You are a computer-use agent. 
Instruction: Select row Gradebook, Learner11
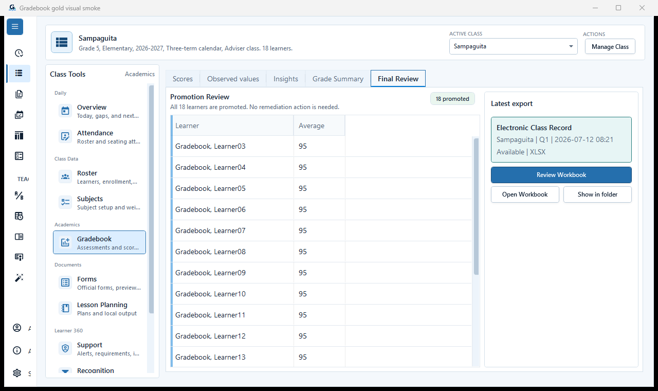(x=321, y=315)
